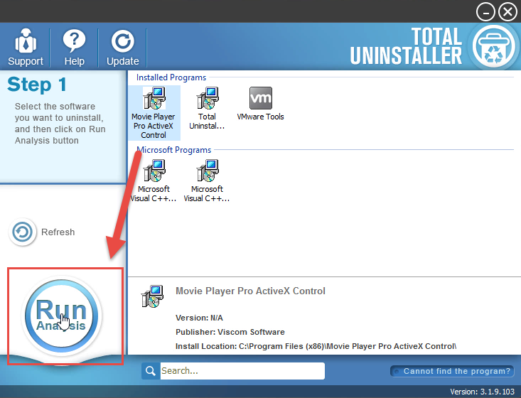Click the circular Refresh icon
The width and height of the screenshot is (521, 398).
click(22, 232)
